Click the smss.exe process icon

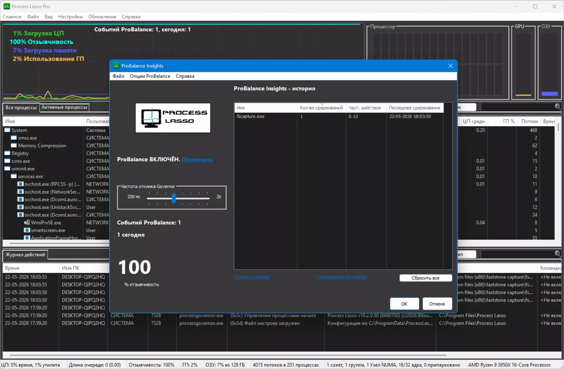click(14, 138)
